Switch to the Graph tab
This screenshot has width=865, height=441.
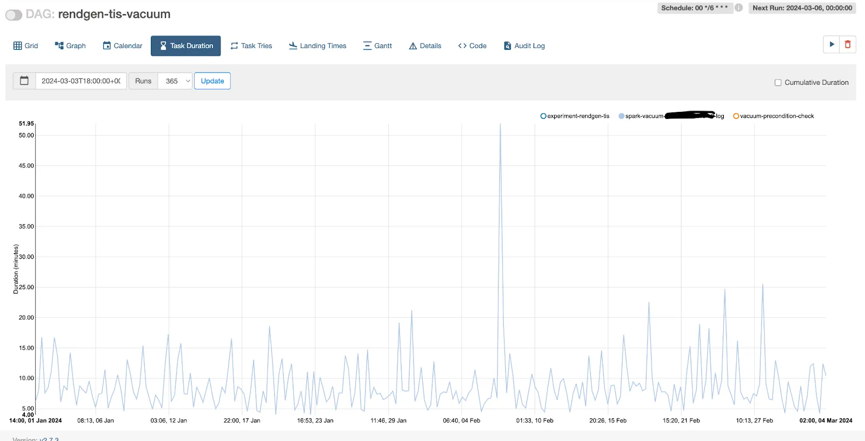[x=70, y=46]
